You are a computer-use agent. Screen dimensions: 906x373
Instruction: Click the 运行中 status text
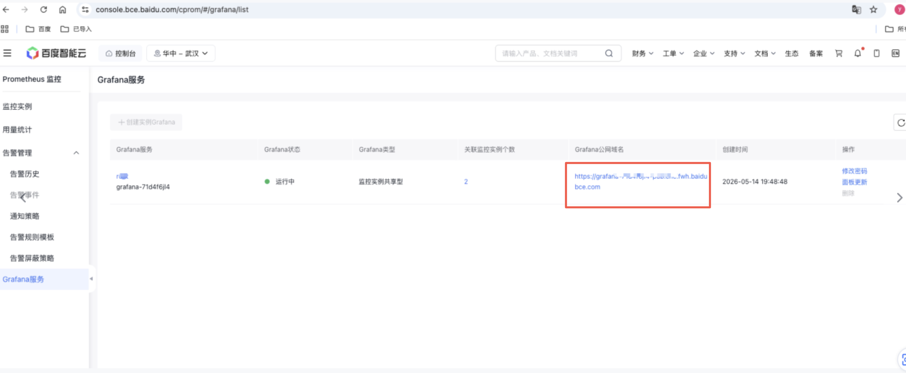[x=285, y=181]
